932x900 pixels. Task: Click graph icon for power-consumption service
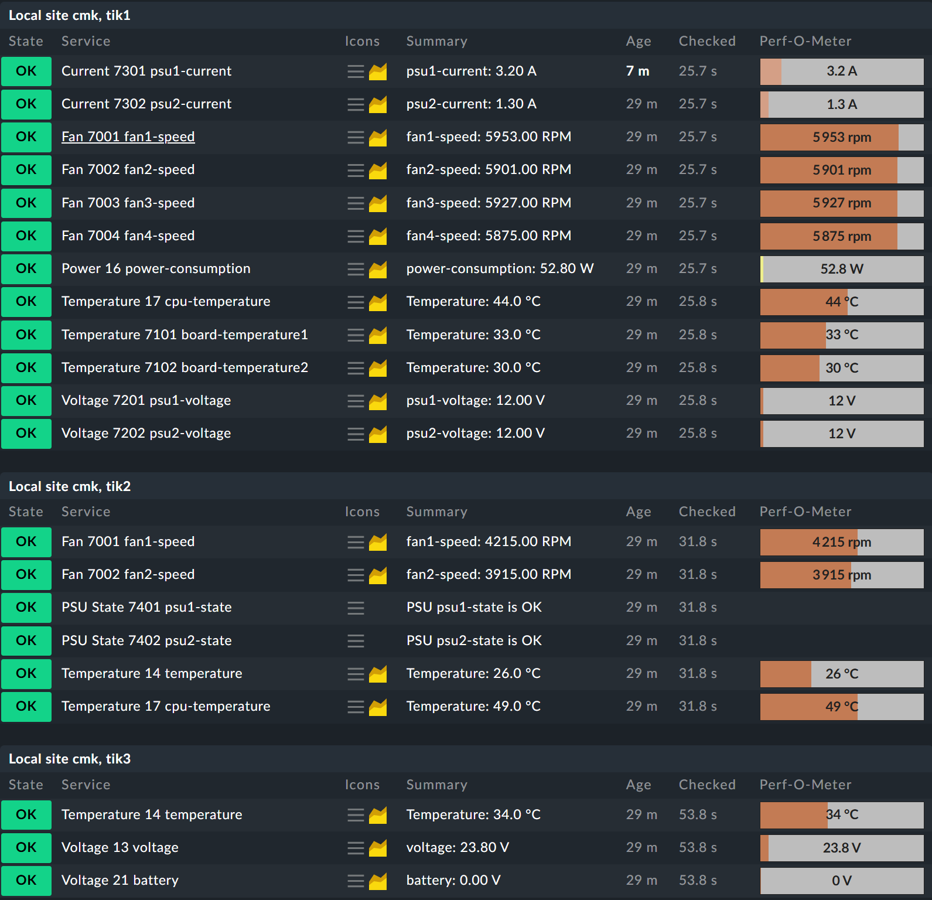pyautogui.click(x=378, y=270)
